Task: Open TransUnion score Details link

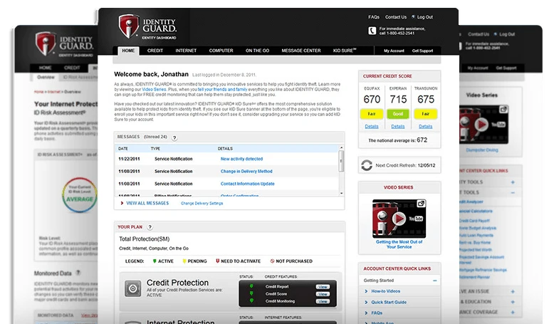Action: click(x=425, y=127)
